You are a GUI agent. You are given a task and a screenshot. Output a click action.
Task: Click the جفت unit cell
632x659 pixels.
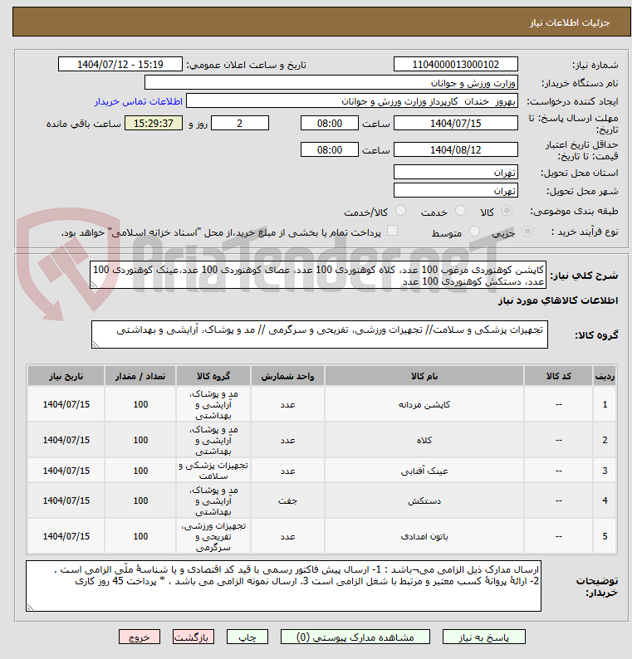(x=287, y=500)
